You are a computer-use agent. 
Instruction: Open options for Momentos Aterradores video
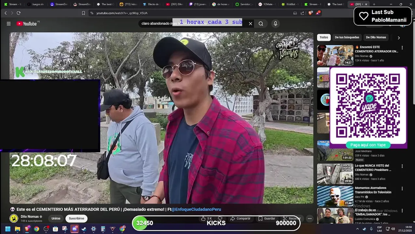[x=402, y=188]
